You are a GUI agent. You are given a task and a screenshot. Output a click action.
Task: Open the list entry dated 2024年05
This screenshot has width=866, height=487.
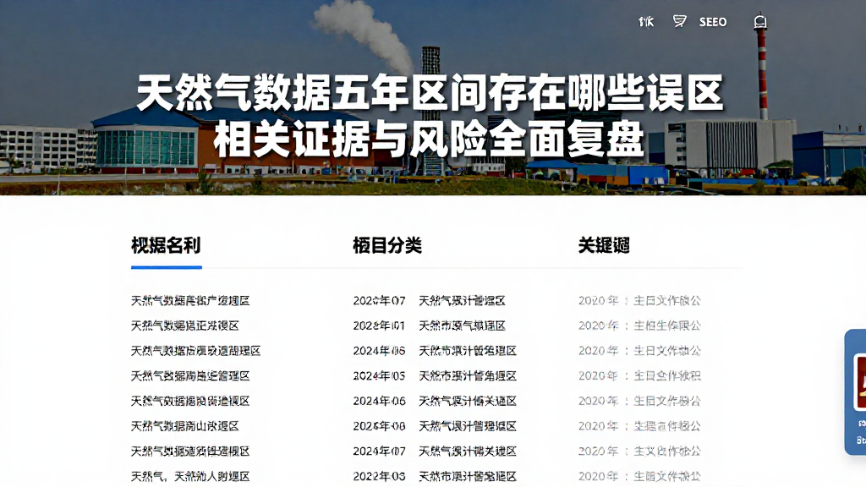click(x=435, y=376)
